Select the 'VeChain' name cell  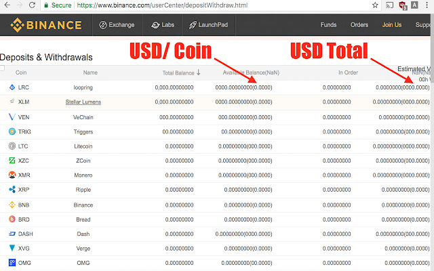pos(83,117)
